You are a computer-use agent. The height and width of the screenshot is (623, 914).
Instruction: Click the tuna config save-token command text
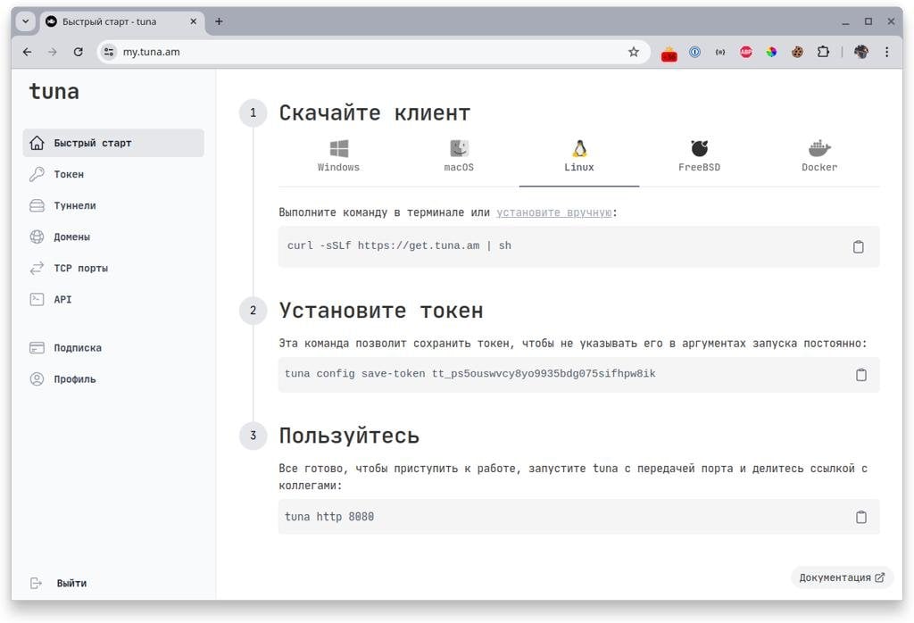click(x=469, y=374)
